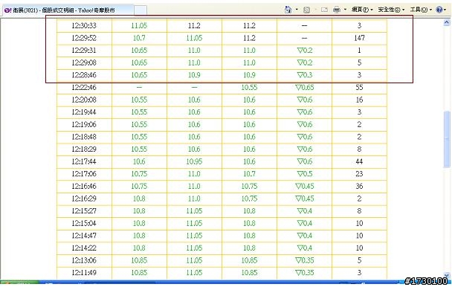
Task: Click change ▽0.35 in the 12:11:49 row
Action: 304,273
